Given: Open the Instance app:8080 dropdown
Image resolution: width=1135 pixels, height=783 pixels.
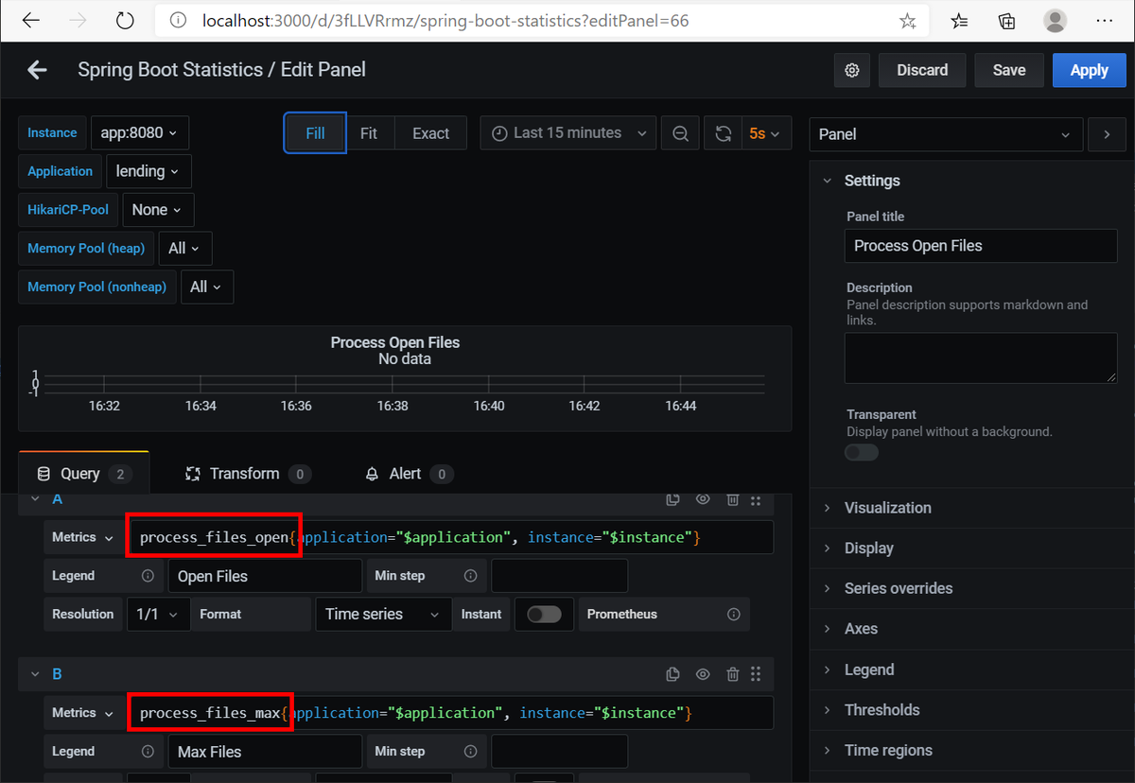Looking at the screenshot, I should click(139, 133).
